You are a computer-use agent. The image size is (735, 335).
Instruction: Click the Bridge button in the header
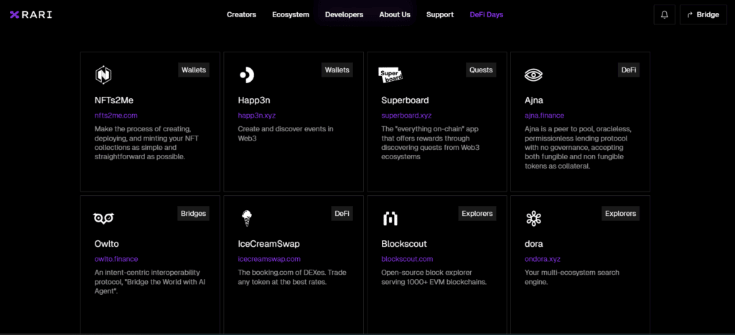[703, 14]
